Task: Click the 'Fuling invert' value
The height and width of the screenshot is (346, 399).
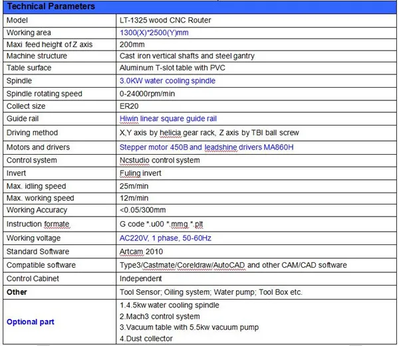Action: 140,174
